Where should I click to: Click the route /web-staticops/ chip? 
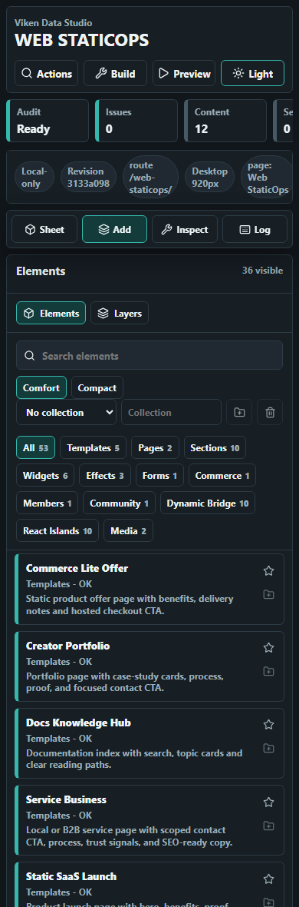coord(150,177)
